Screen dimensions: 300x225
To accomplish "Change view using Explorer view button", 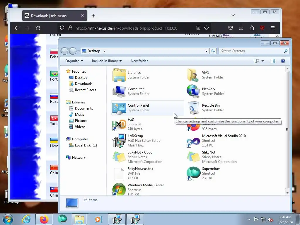I will [256, 61].
